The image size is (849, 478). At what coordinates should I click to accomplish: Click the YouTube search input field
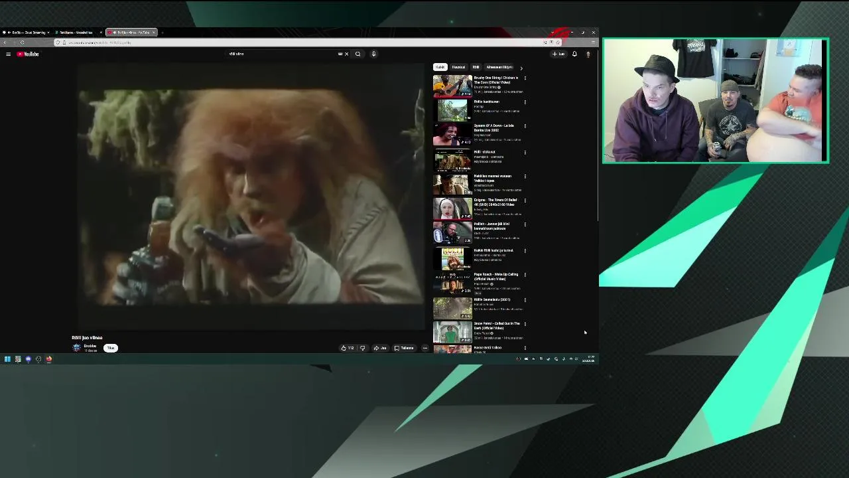(x=282, y=54)
